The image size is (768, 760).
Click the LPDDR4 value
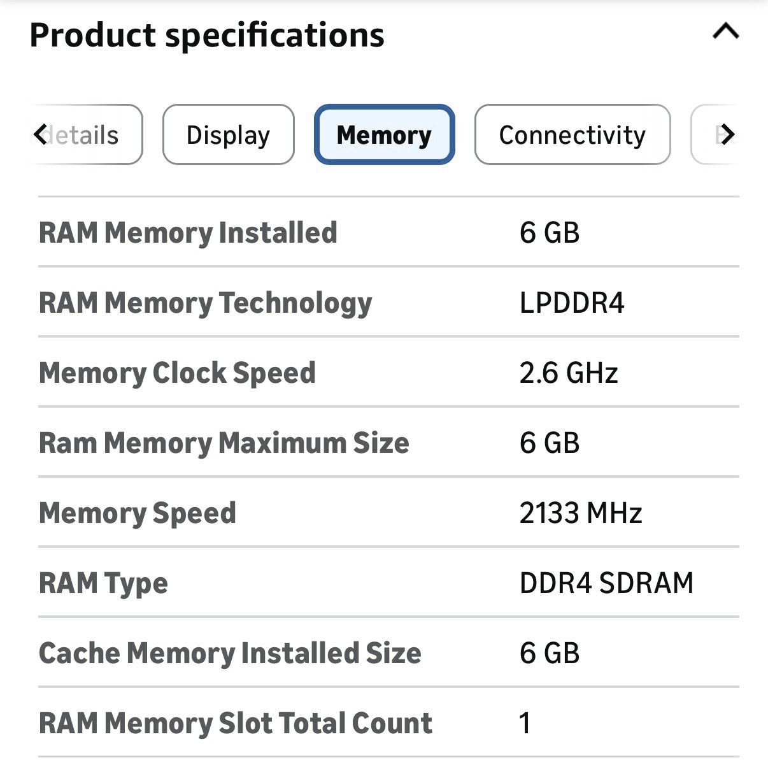(x=572, y=303)
